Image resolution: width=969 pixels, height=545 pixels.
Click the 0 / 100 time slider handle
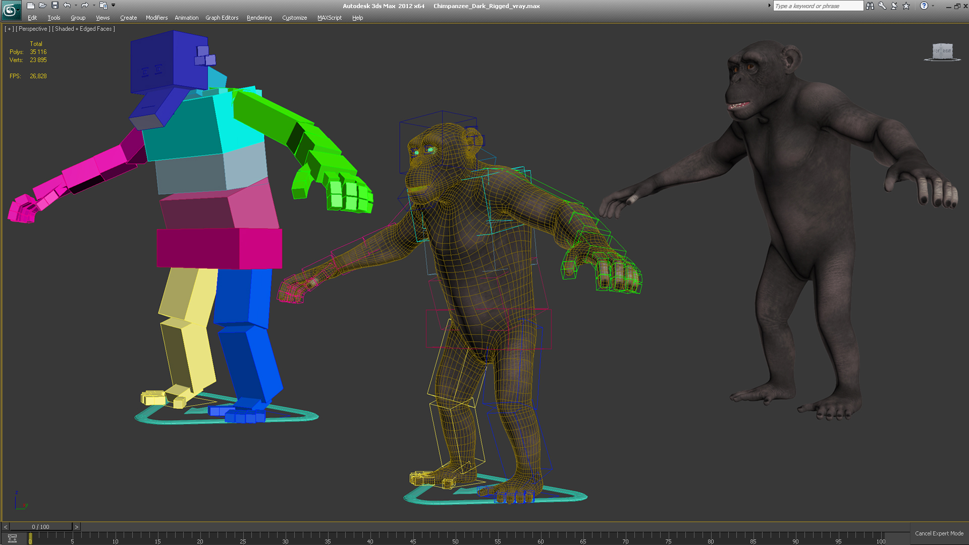(x=41, y=527)
